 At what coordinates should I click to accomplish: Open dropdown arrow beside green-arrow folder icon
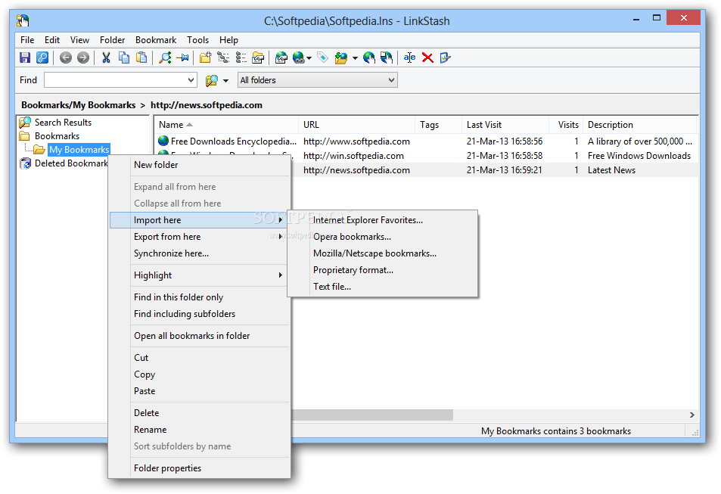(x=355, y=58)
